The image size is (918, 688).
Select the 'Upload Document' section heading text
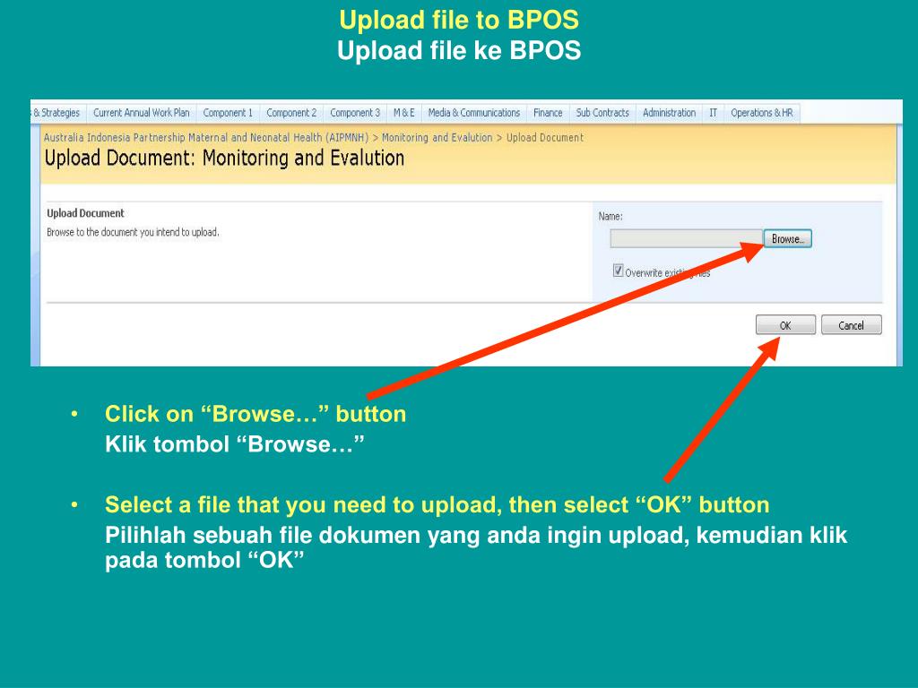(x=85, y=213)
